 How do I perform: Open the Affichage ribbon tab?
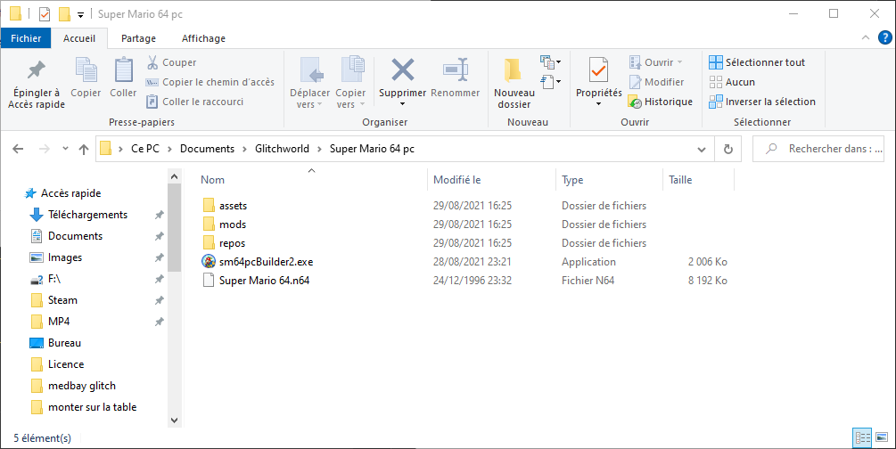pyautogui.click(x=203, y=38)
